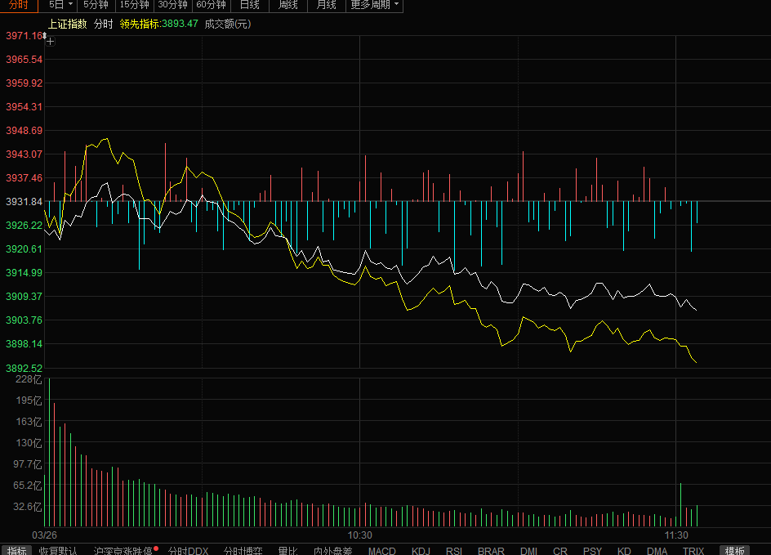
Task: Click the 指标 button at bottom left
Action: click(16, 550)
